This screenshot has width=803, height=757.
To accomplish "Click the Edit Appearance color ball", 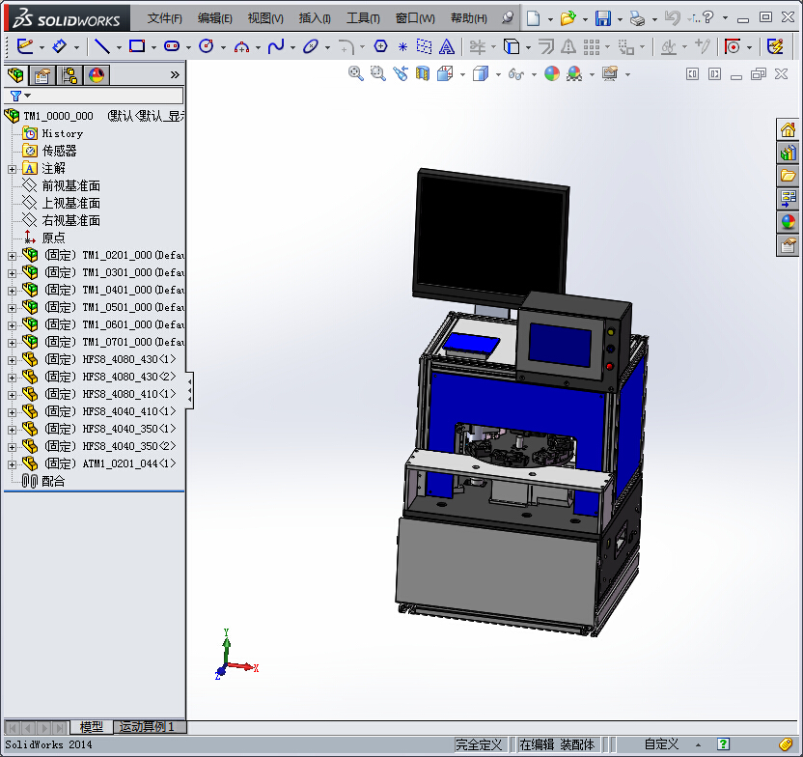I will click(x=552, y=73).
